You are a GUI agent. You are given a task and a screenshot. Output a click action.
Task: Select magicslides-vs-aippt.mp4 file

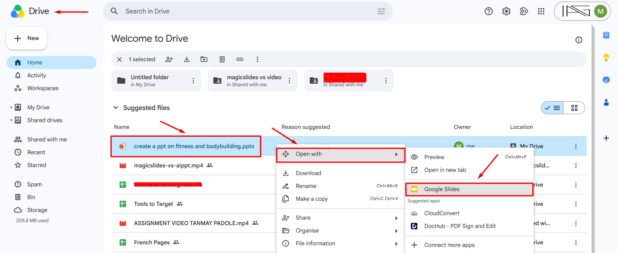pos(168,165)
